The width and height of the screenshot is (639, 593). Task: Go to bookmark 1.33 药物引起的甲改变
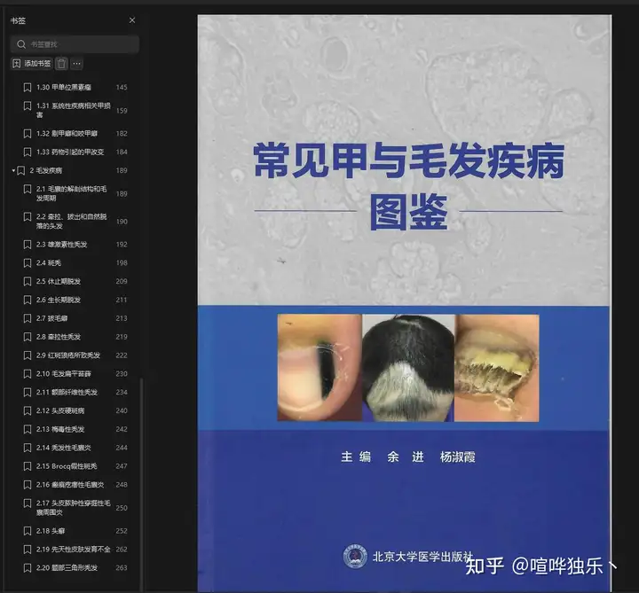pyautogui.click(x=69, y=152)
